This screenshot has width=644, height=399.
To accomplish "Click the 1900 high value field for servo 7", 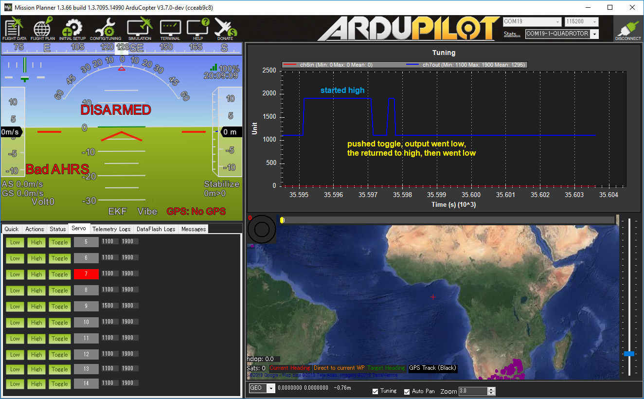I will (129, 273).
